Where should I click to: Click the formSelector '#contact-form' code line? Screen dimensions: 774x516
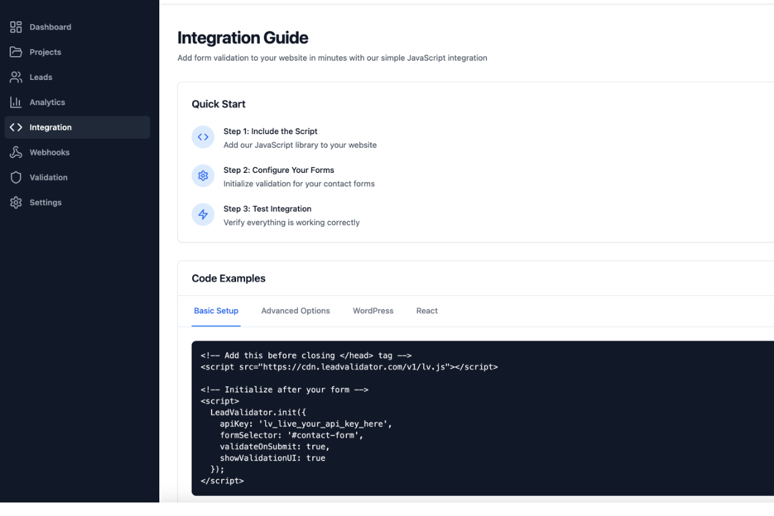click(x=292, y=435)
